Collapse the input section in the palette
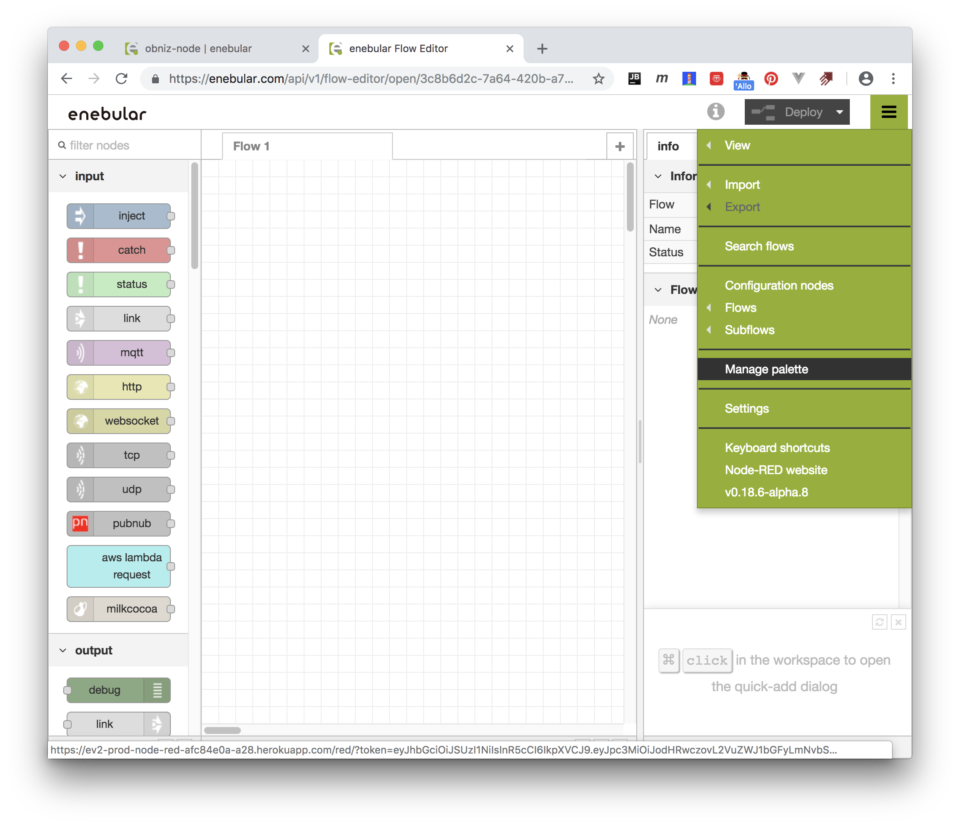Screen dimensions: 960x827 [64, 176]
